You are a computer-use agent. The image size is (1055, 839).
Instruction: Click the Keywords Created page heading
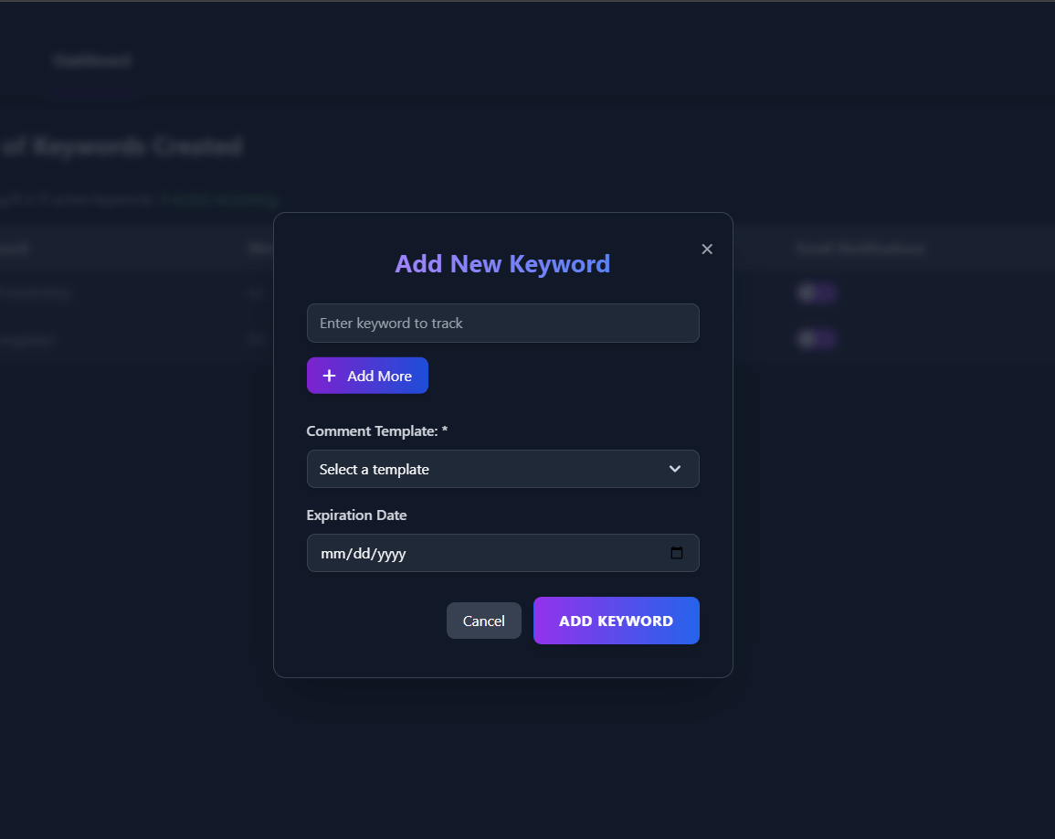123,146
